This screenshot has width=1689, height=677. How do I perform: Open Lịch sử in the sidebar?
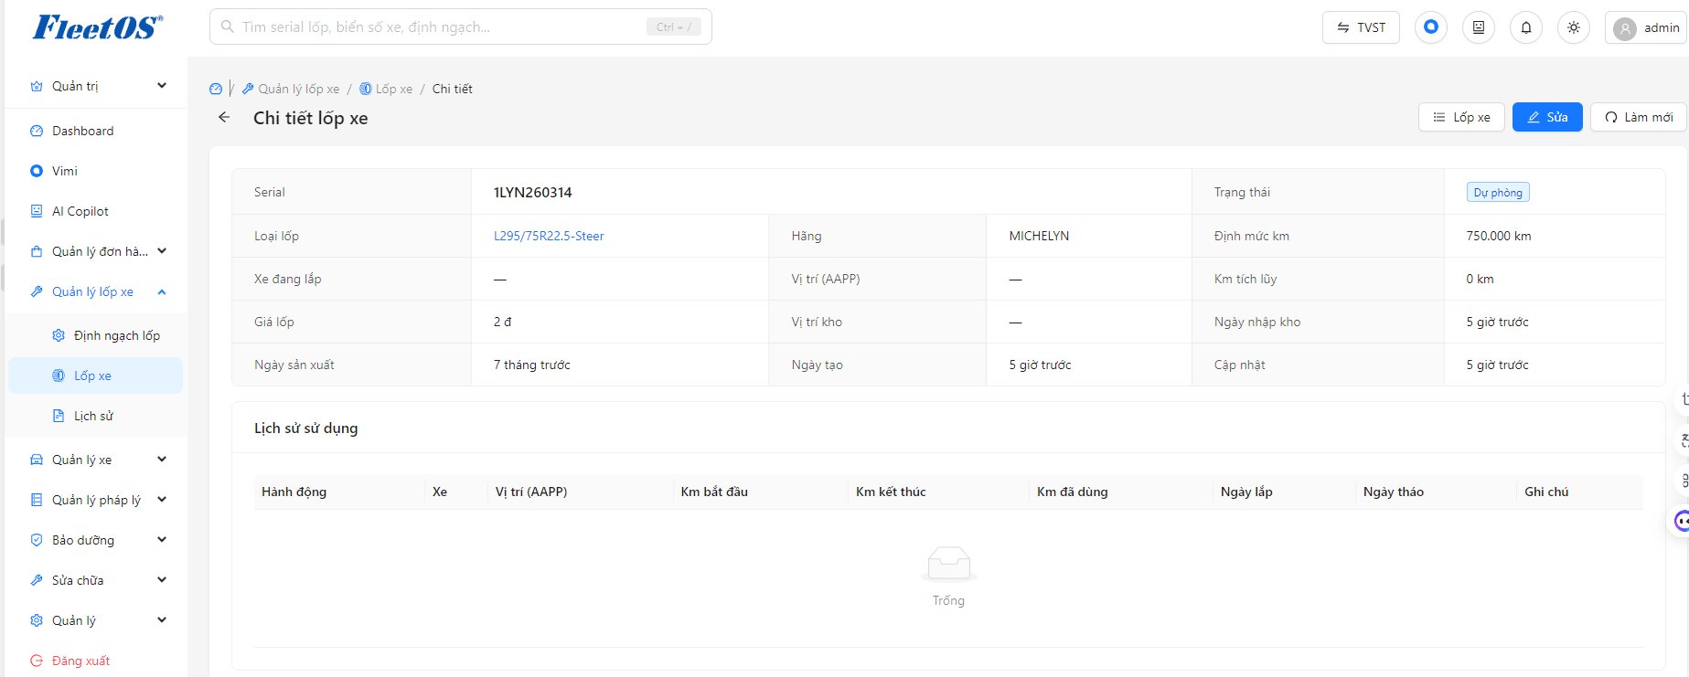tap(96, 416)
